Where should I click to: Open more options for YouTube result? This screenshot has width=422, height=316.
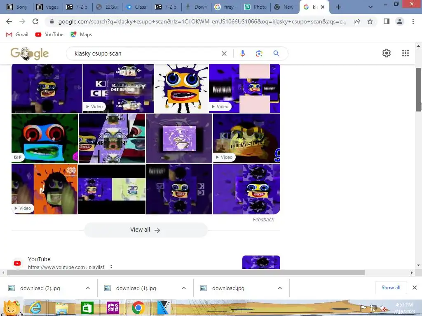pyautogui.click(x=111, y=267)
